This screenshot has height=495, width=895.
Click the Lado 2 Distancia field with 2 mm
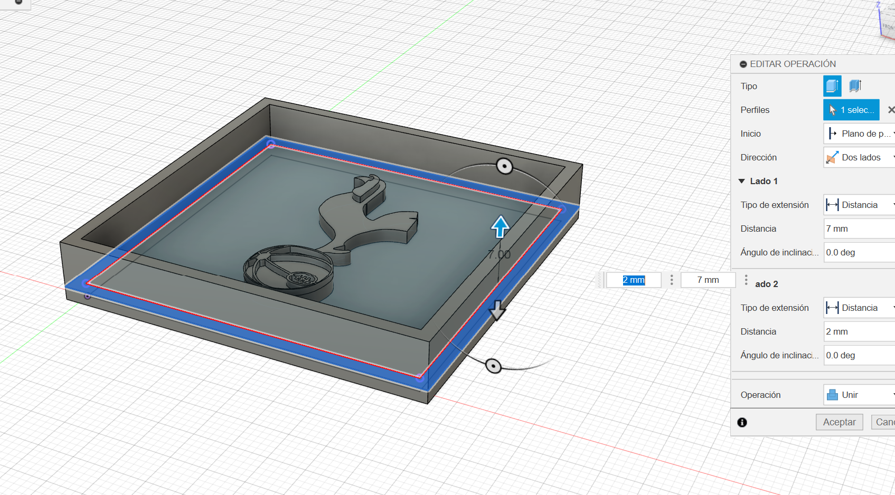click(x=860, y=331)
